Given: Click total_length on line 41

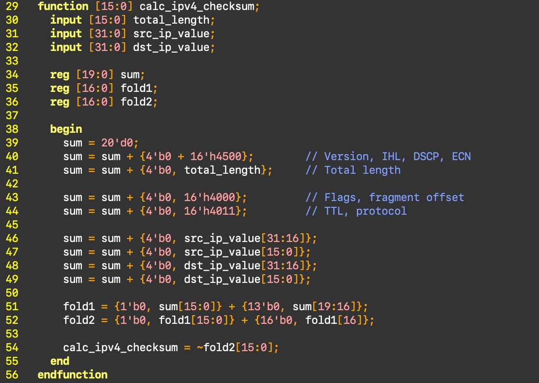Looking at the screenshot, I should click(x=223, y=170).
